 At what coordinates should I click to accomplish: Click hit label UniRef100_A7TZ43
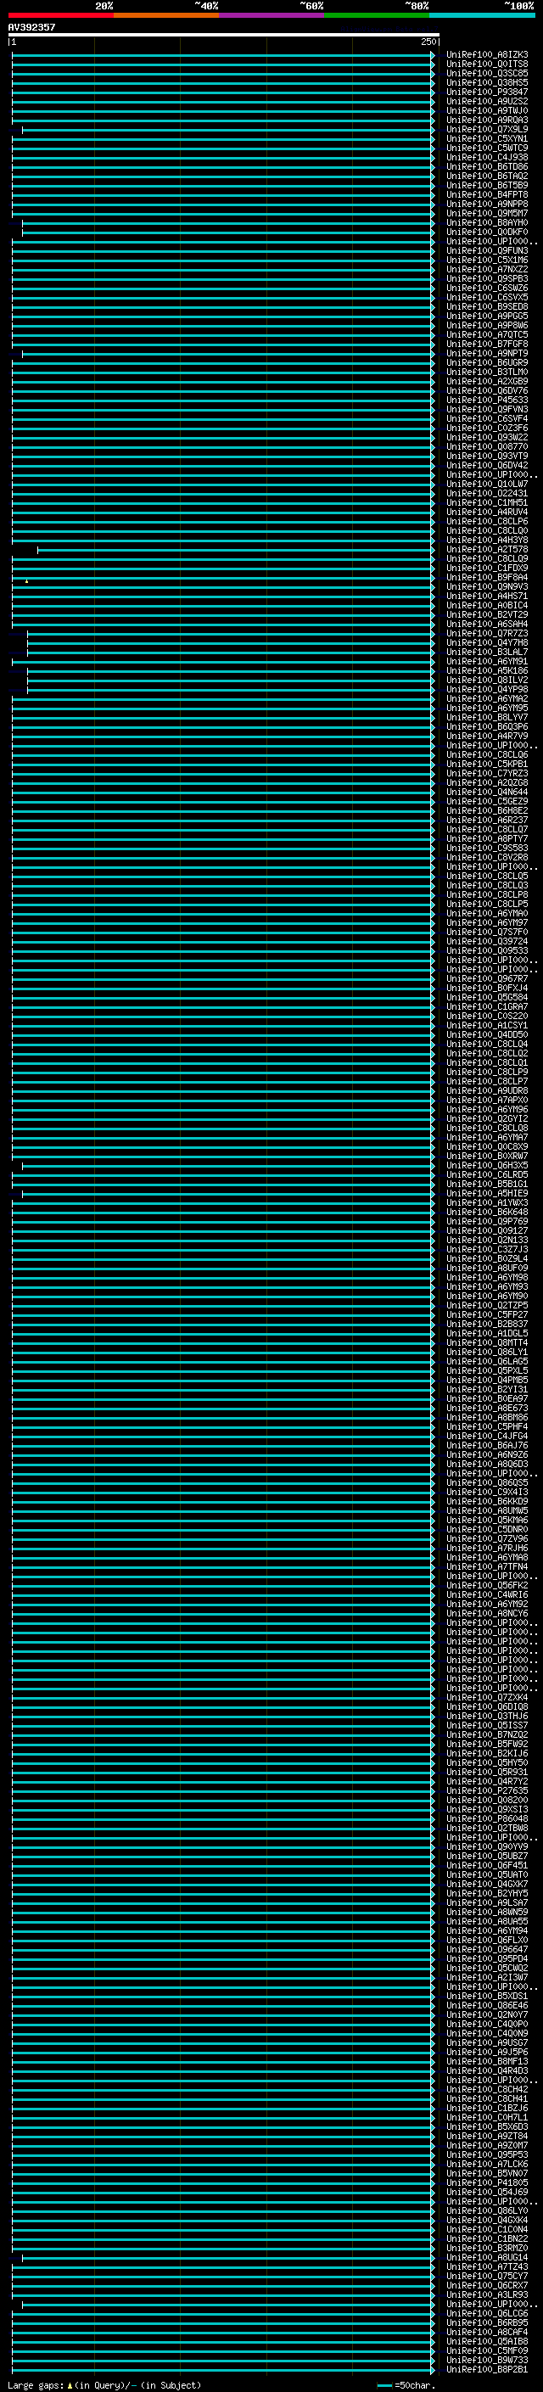pos(487,2266)
